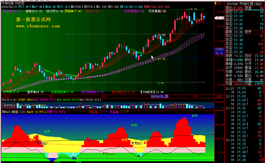Click the 03 month marker on time axis

51,96
